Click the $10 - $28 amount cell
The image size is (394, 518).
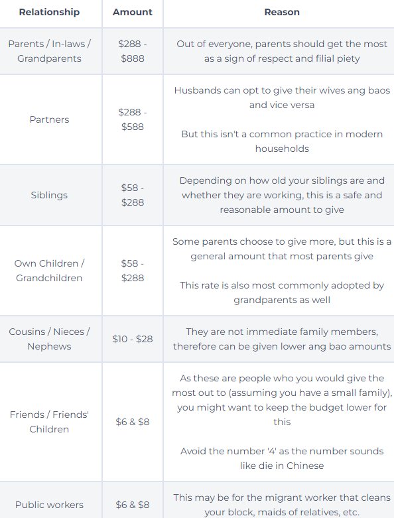click(133, 339)
